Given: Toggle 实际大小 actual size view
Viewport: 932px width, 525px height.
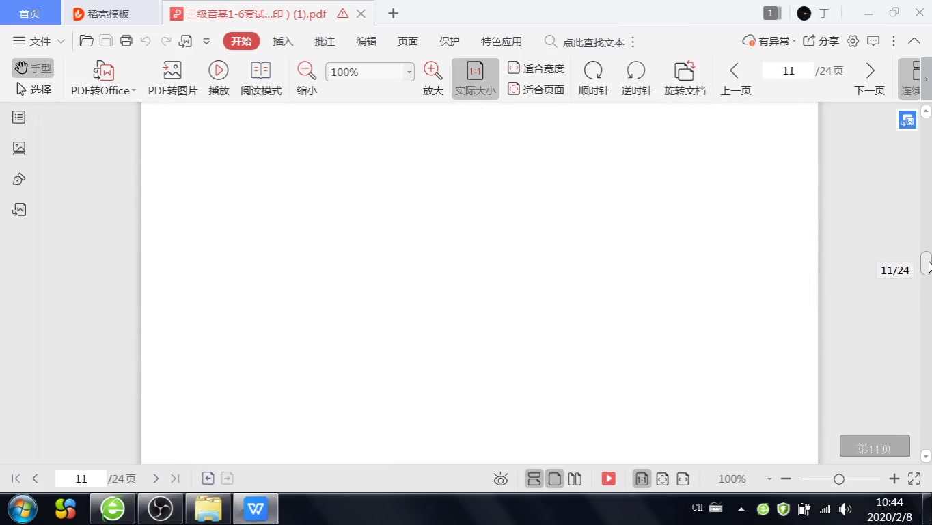Looking at the screenshot, I should (x=475, y=79).
